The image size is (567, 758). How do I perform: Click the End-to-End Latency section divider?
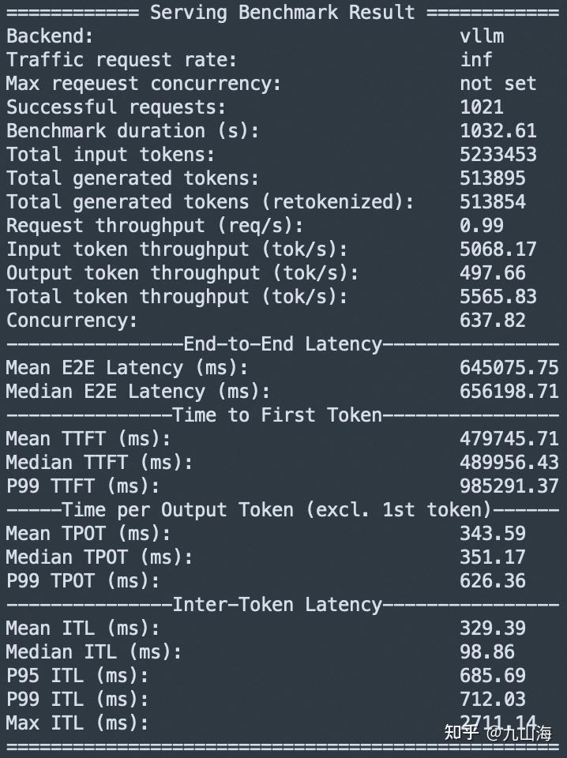point(283,344)
